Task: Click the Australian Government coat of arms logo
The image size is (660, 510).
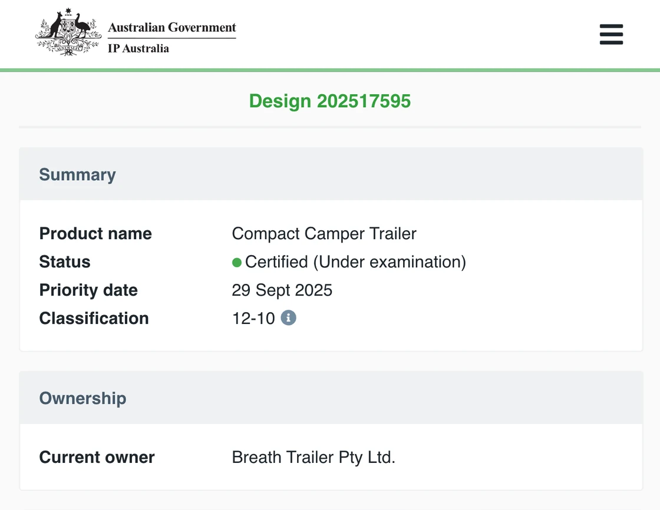Action: 68,32
